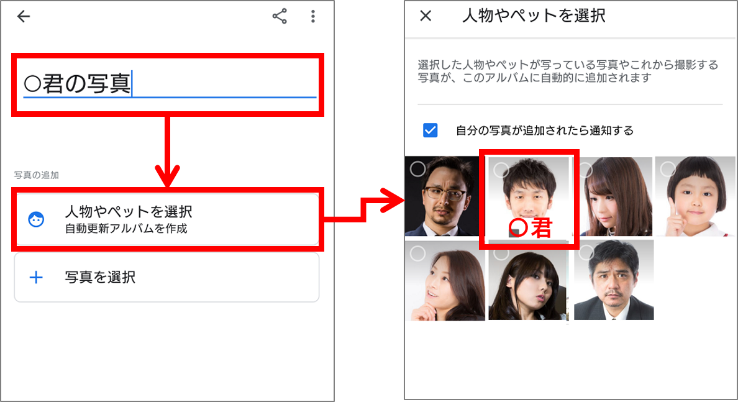Click the description text starting '選択した人物やペットが'
738x402 pixels.
(x=568, y=71)
